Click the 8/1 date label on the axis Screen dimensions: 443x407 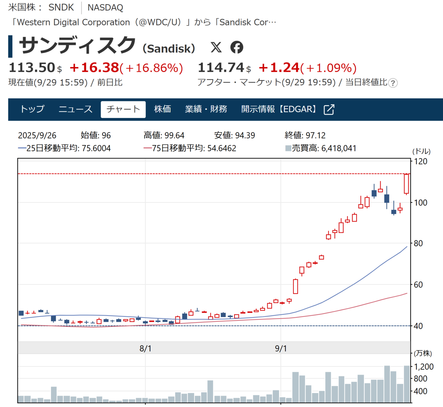[x=145, y=348]
